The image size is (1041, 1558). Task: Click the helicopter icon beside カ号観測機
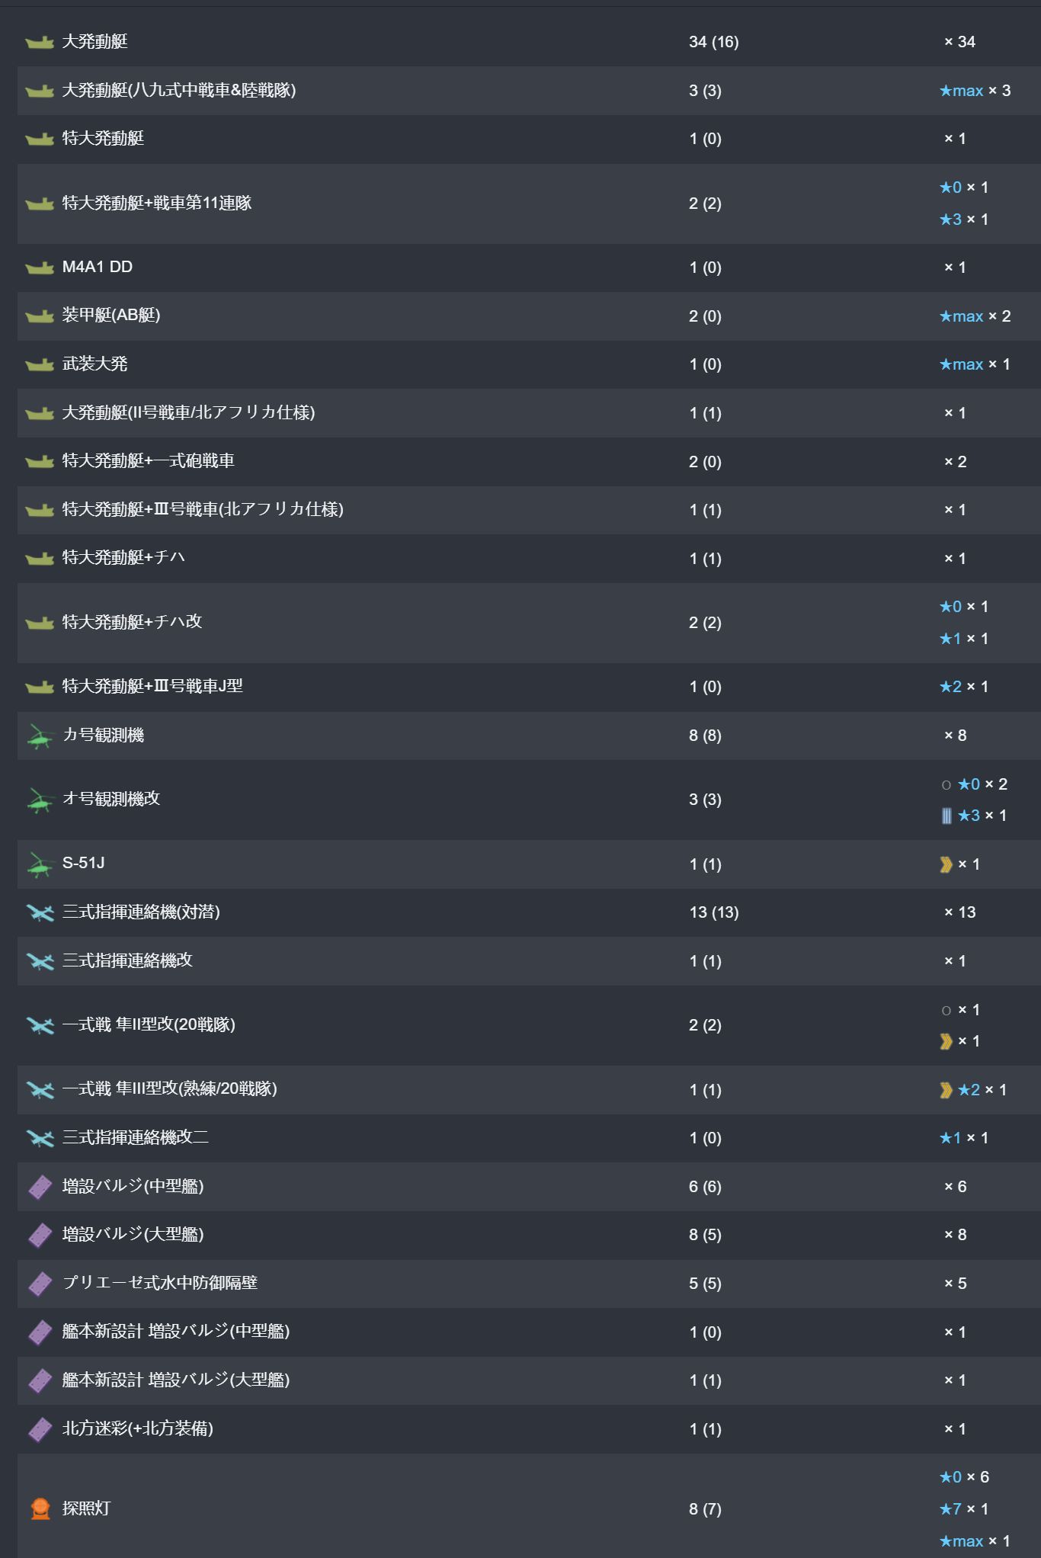[40, 736]
